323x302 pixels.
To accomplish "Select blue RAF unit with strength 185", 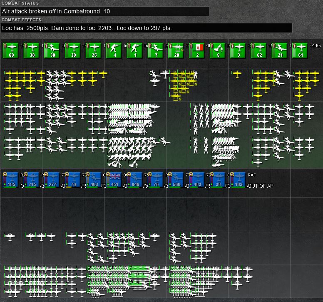I will pyautogui.click(x=10, y=180).
